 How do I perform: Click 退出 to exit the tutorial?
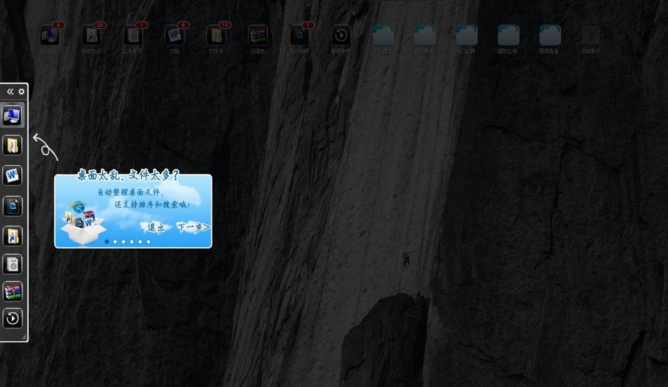pyautogui.click(x=156, y=227)
